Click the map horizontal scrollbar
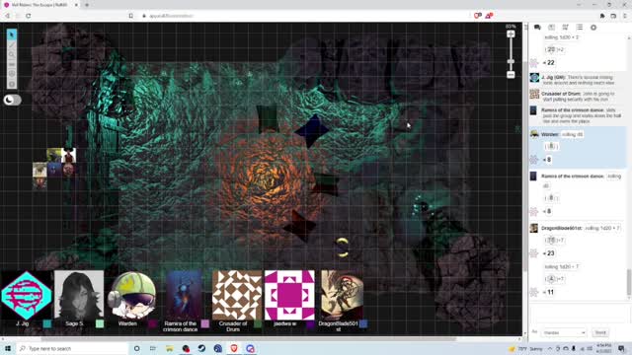 (248, 339)
